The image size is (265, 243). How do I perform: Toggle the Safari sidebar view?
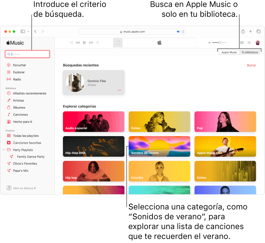tap(22, 31)
